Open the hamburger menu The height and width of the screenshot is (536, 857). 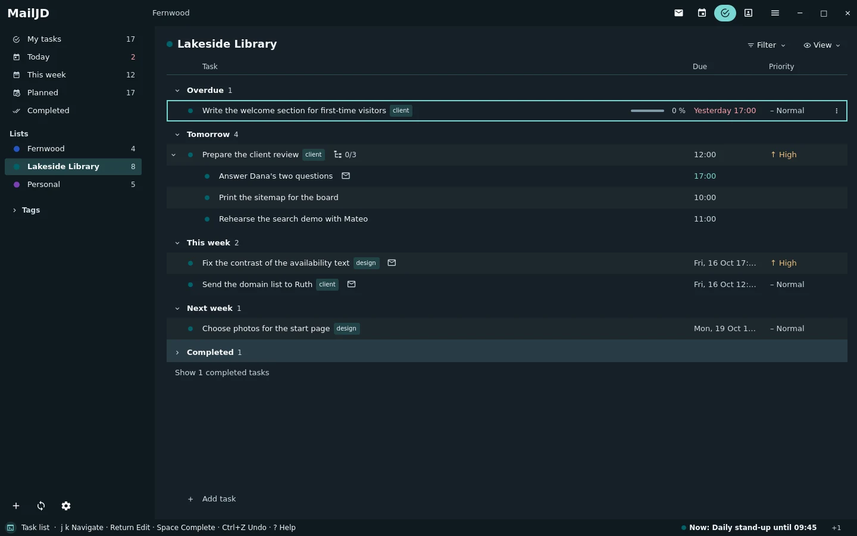coord(775,13)
